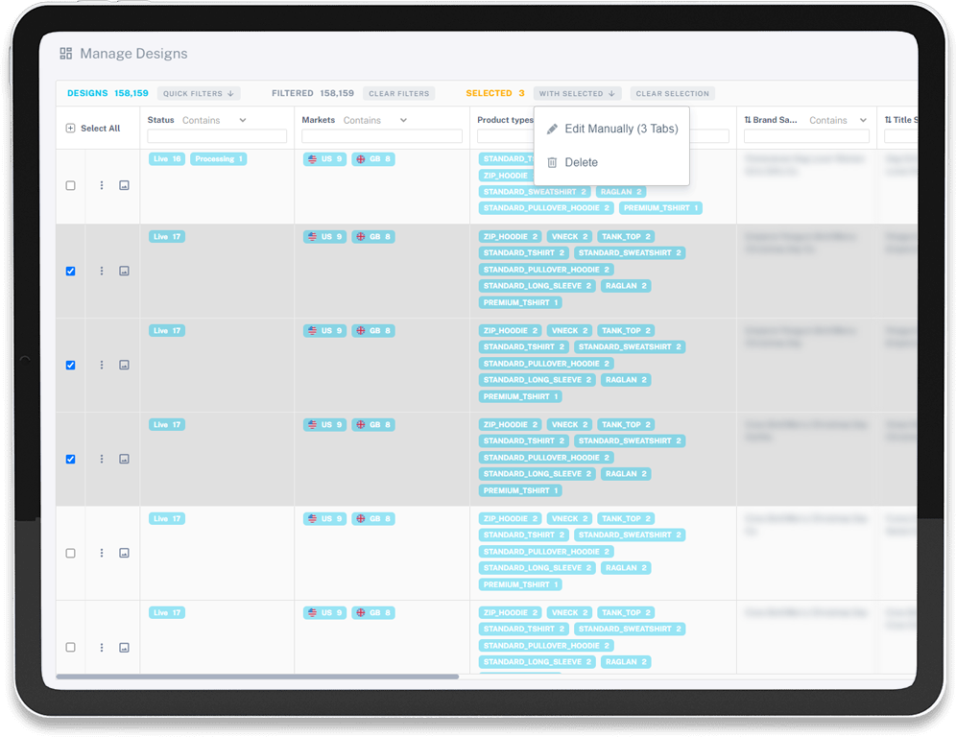Viewport: 956px width, 737px height.
Task: Click the PREMIUM_TSHIRT 1 tag in Live 16 row
Action: 660,208
